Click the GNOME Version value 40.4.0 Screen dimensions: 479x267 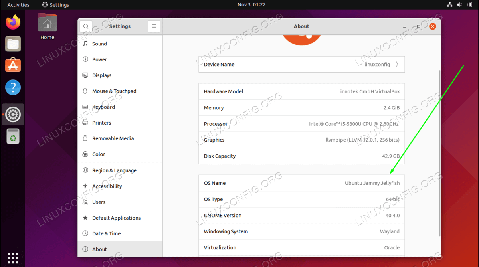tap(392, 216)
